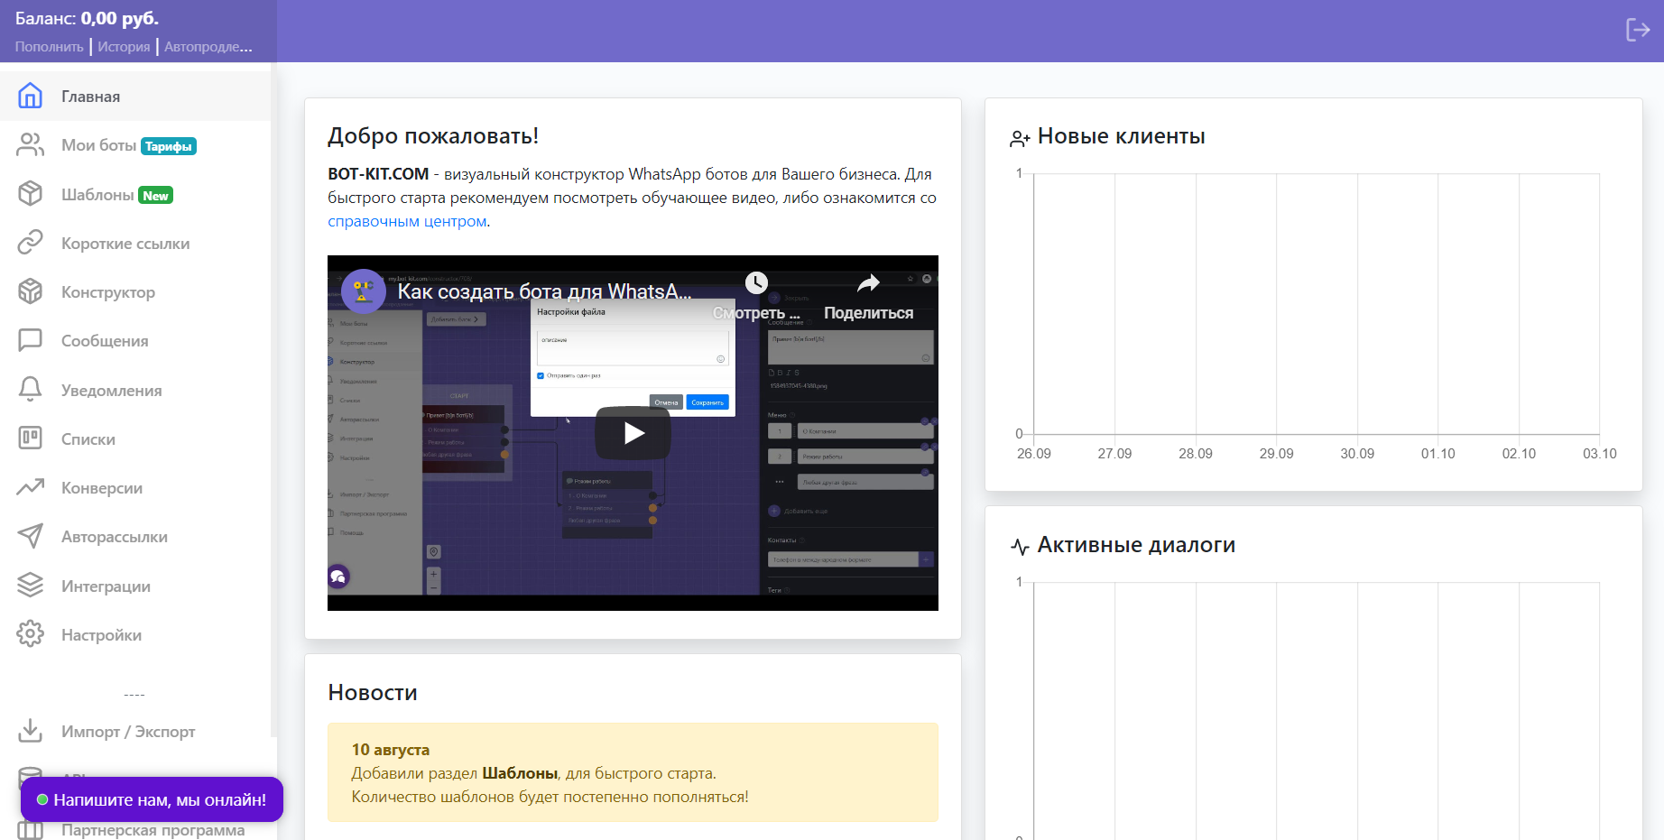The width and height of the screenshot is (1664, 840).
Task: Play the WhatsApp bot tutorial video
Action: click(x=633, y=433)
